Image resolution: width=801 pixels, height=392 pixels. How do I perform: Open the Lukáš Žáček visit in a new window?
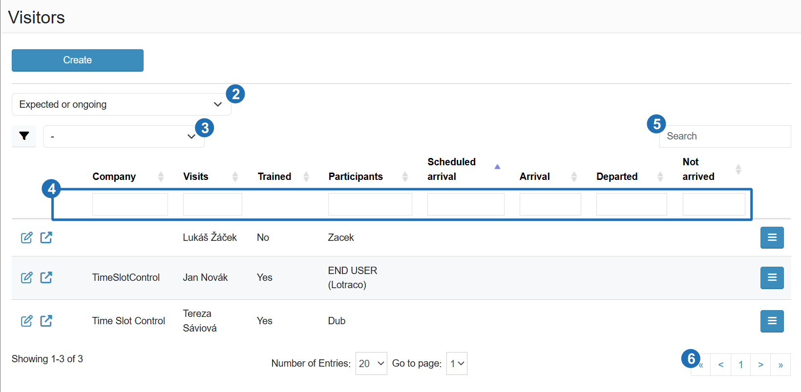(46, 237)
